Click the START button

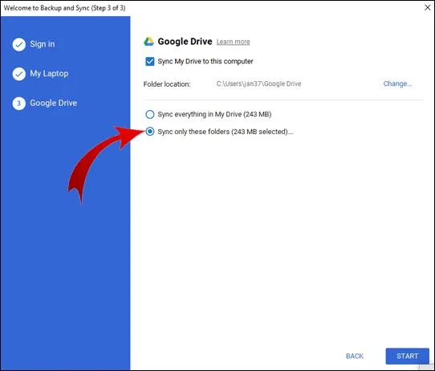407,356
